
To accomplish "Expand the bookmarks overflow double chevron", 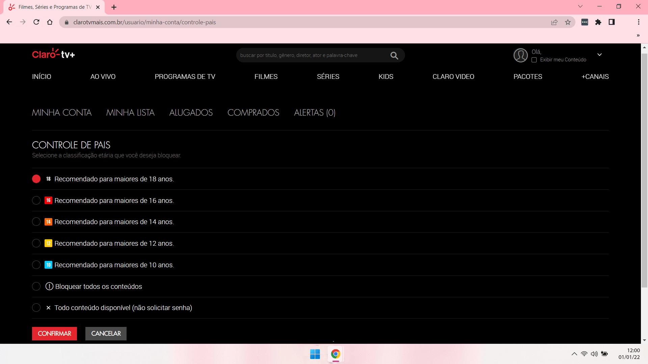I will pyautogui.click(x=638, y=35).
